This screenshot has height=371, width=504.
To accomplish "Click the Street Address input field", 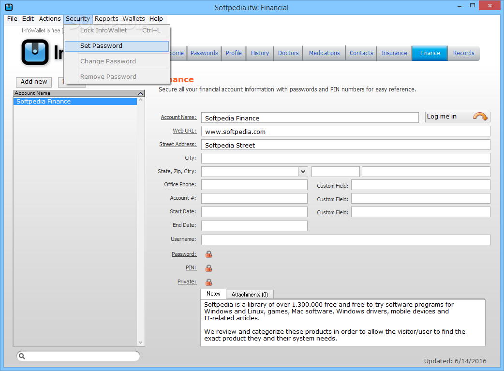I will point(345,145).
